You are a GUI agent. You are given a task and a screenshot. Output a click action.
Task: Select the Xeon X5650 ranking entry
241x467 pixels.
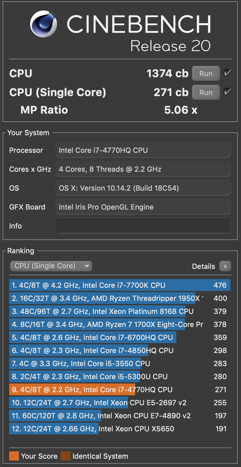point(120,429)
